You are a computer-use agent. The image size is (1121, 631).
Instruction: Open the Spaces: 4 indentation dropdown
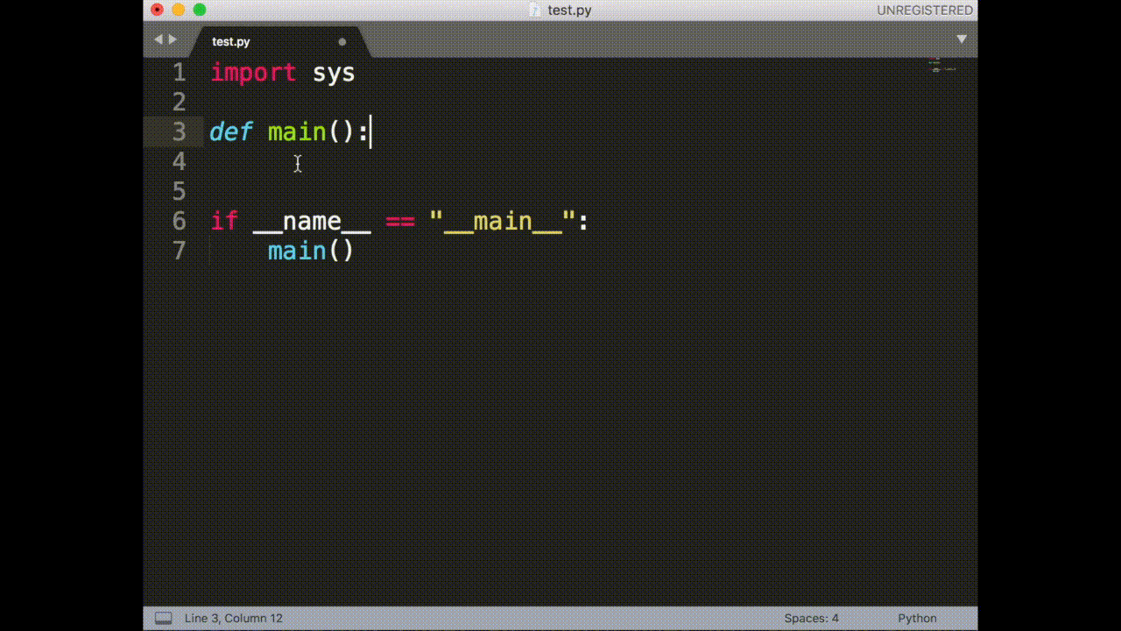[810, 618]
